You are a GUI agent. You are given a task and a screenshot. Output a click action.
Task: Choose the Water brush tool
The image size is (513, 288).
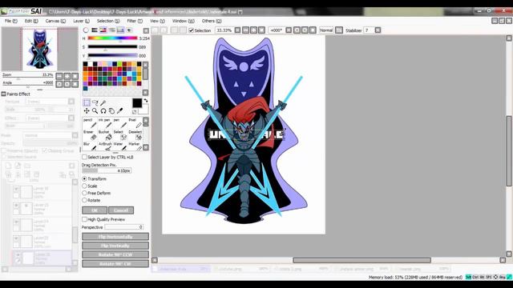pos(119,146)
